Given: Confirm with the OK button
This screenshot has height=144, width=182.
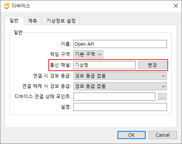Looking at the screenshot, I should [131, 135].
